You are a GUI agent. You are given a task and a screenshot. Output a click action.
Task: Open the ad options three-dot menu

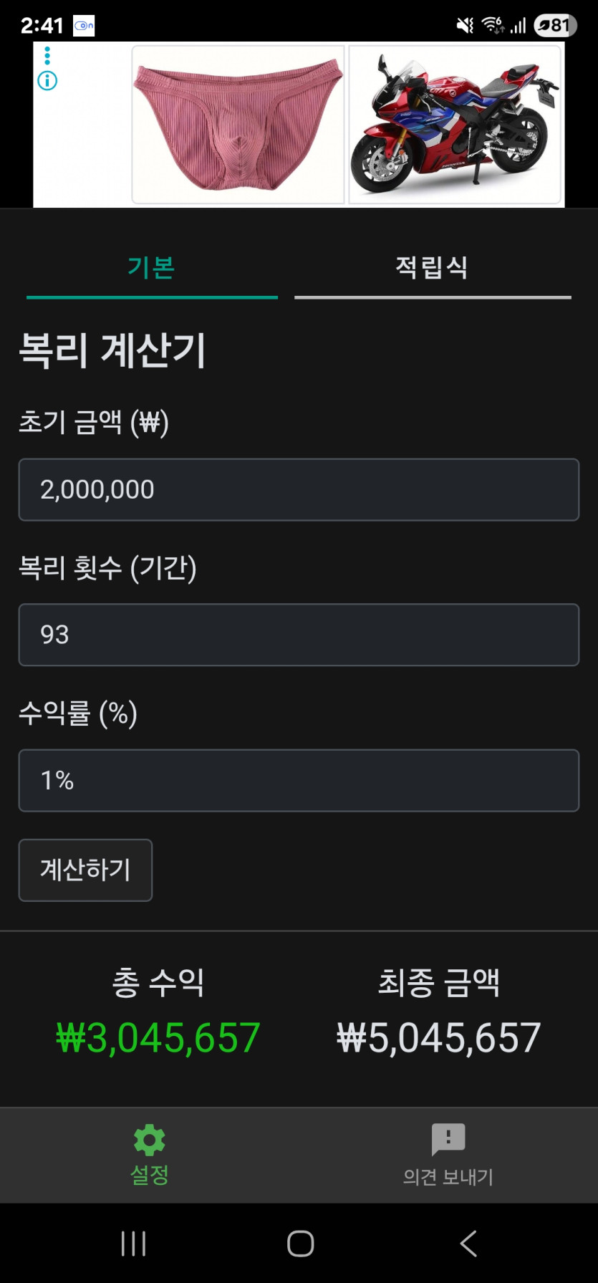[x=47, y=55]
